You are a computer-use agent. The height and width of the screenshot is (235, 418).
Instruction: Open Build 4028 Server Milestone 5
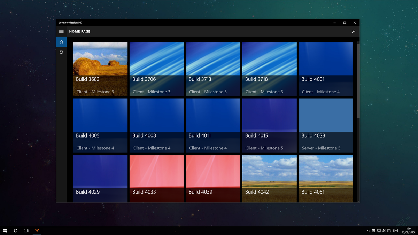[x=325, y=125]
